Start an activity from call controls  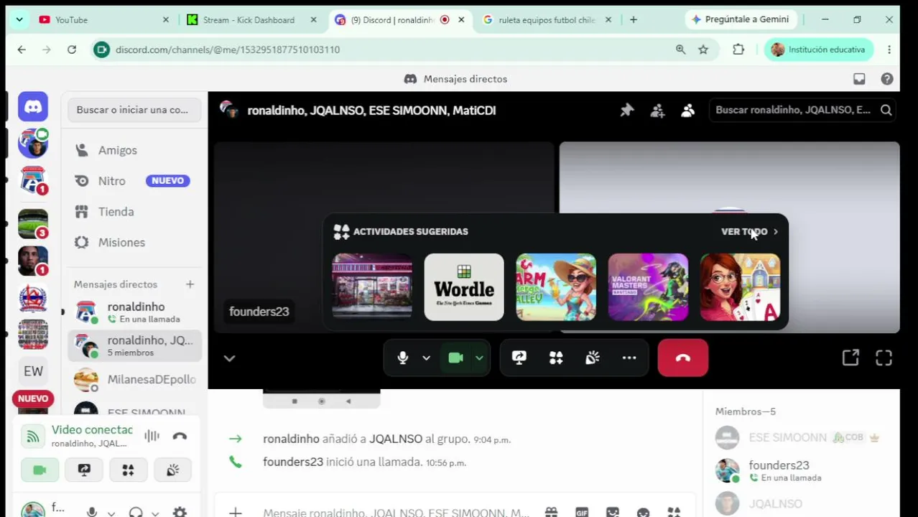(556, 358)
